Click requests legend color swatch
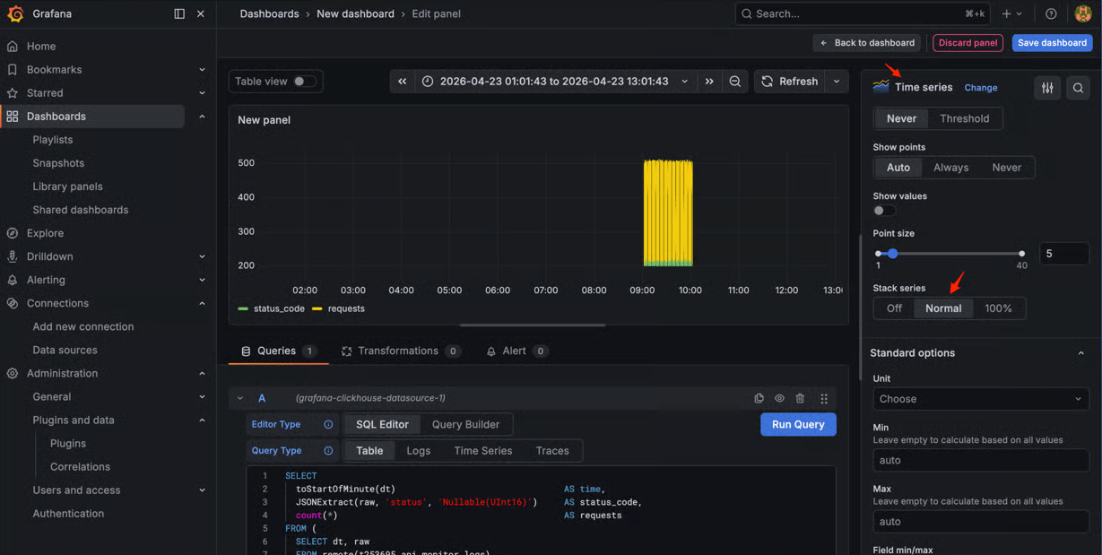Image resolution: width=1102 pixels, height=555 pixels. click(317, 308)
